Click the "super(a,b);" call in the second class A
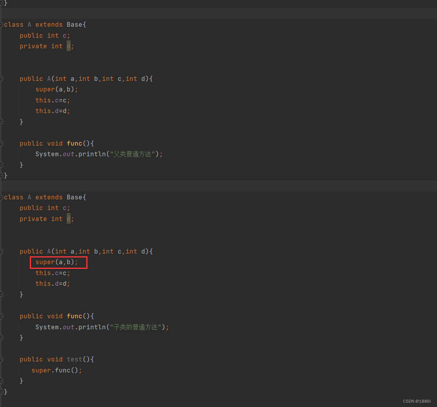 56,262
